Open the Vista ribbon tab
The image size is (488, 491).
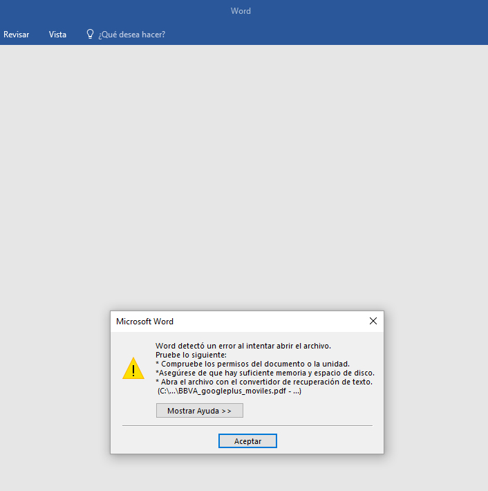(57, 35)
